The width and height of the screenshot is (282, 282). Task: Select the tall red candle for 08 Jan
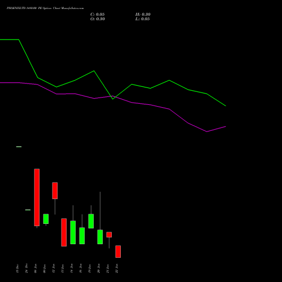[x=37, y=197]
